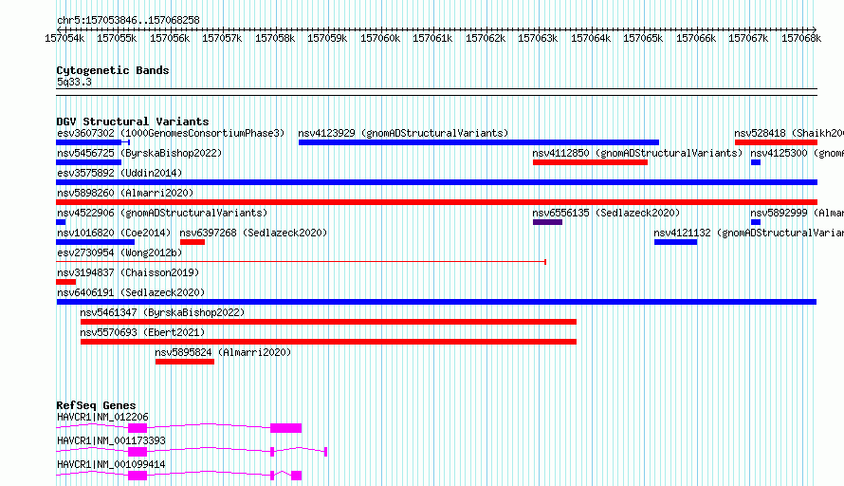The image size is (844, 486).
Task: Select the nsv4522906 gnomAD variant label
Action: (162, 213)
